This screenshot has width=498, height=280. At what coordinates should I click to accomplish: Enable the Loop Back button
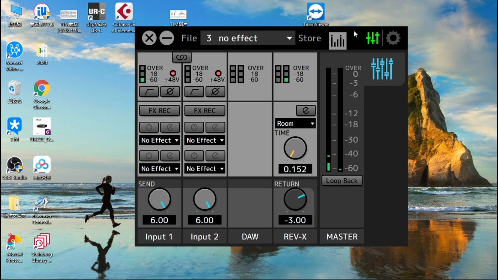(x=342, y=180)
